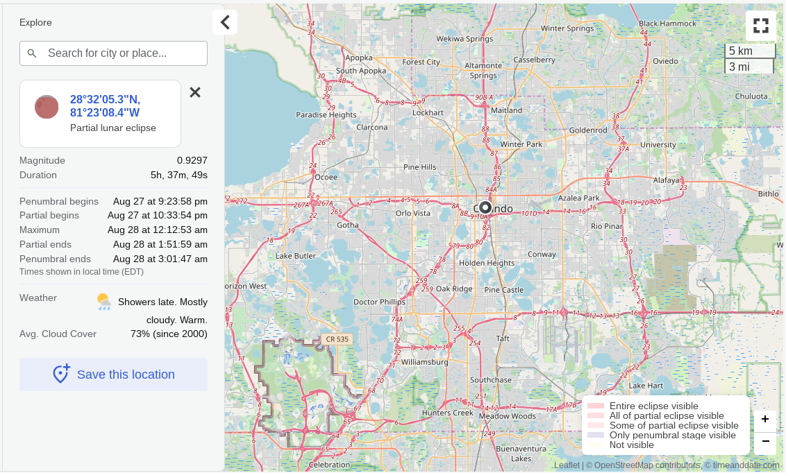
Task: Click the 'Entire eclipse visible' legend swatch
Action: coord(596,406)
